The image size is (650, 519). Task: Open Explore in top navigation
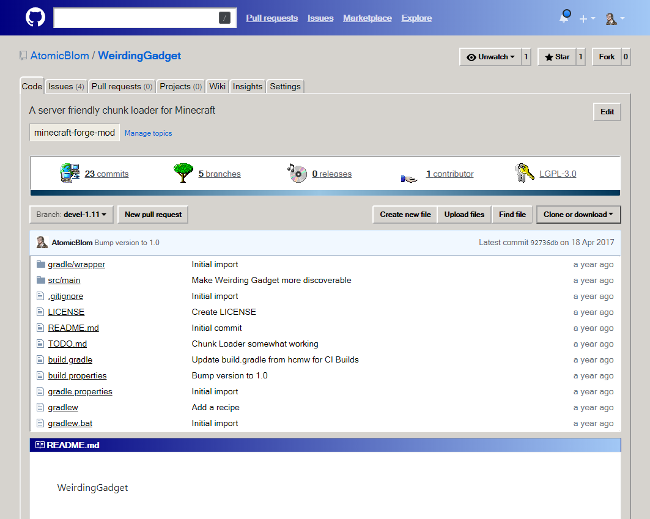pyautogui.click(x=416, y=18)
